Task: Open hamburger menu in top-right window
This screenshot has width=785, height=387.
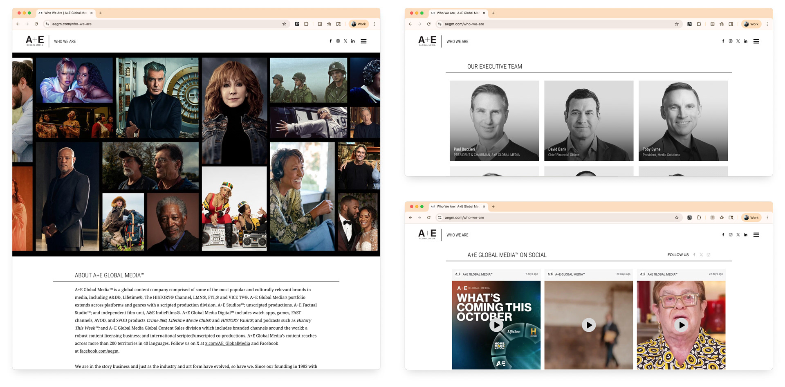Action: pyautogui.click(x=756, y=41)
